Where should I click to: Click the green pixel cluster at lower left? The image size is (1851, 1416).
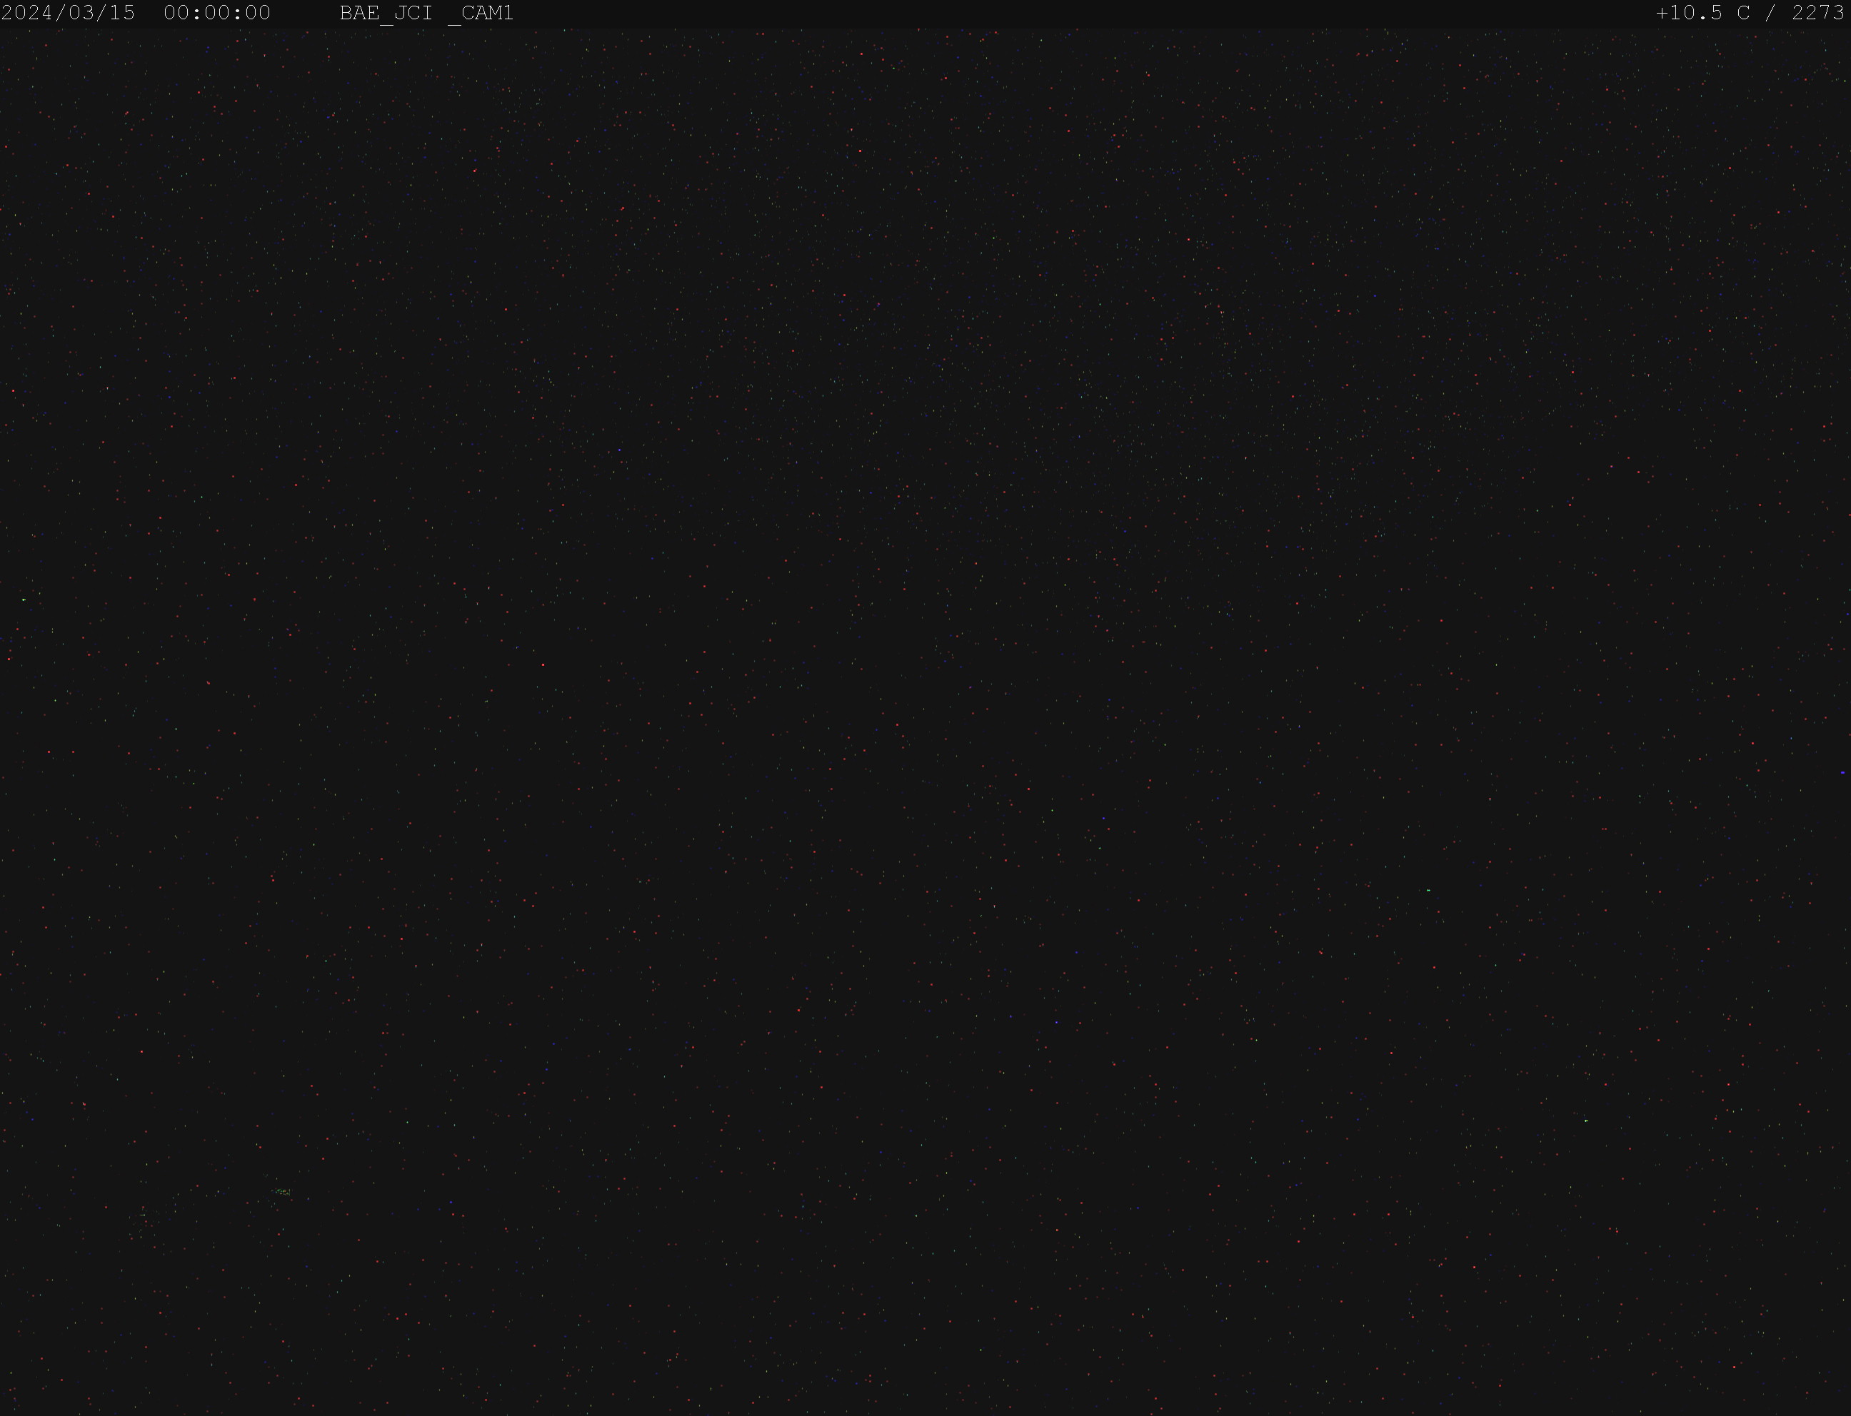click(281, 1192)
